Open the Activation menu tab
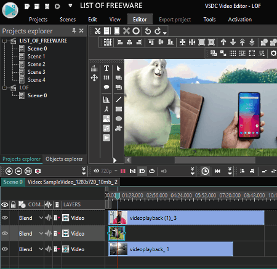 (240, 20)
